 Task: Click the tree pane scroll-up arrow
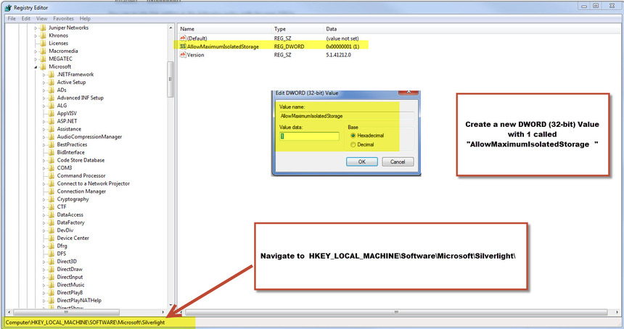[x=171, y=28]
